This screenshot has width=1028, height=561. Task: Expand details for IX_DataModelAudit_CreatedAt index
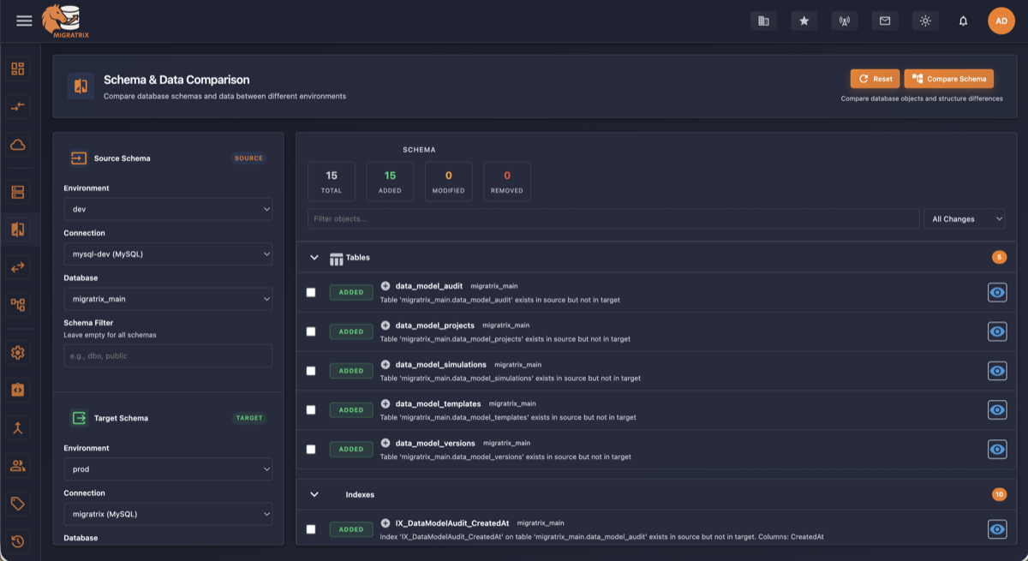pos(385,522)
